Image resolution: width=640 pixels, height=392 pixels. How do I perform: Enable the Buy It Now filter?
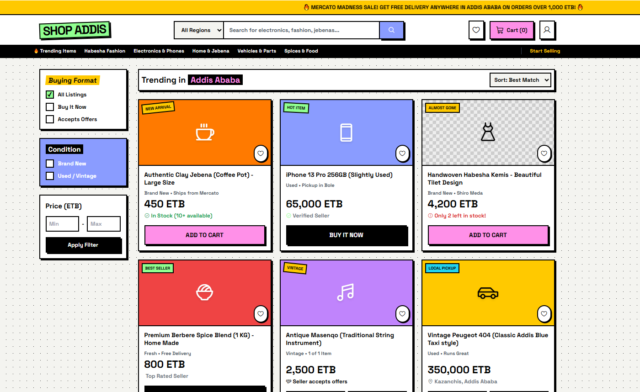[50, 107]
